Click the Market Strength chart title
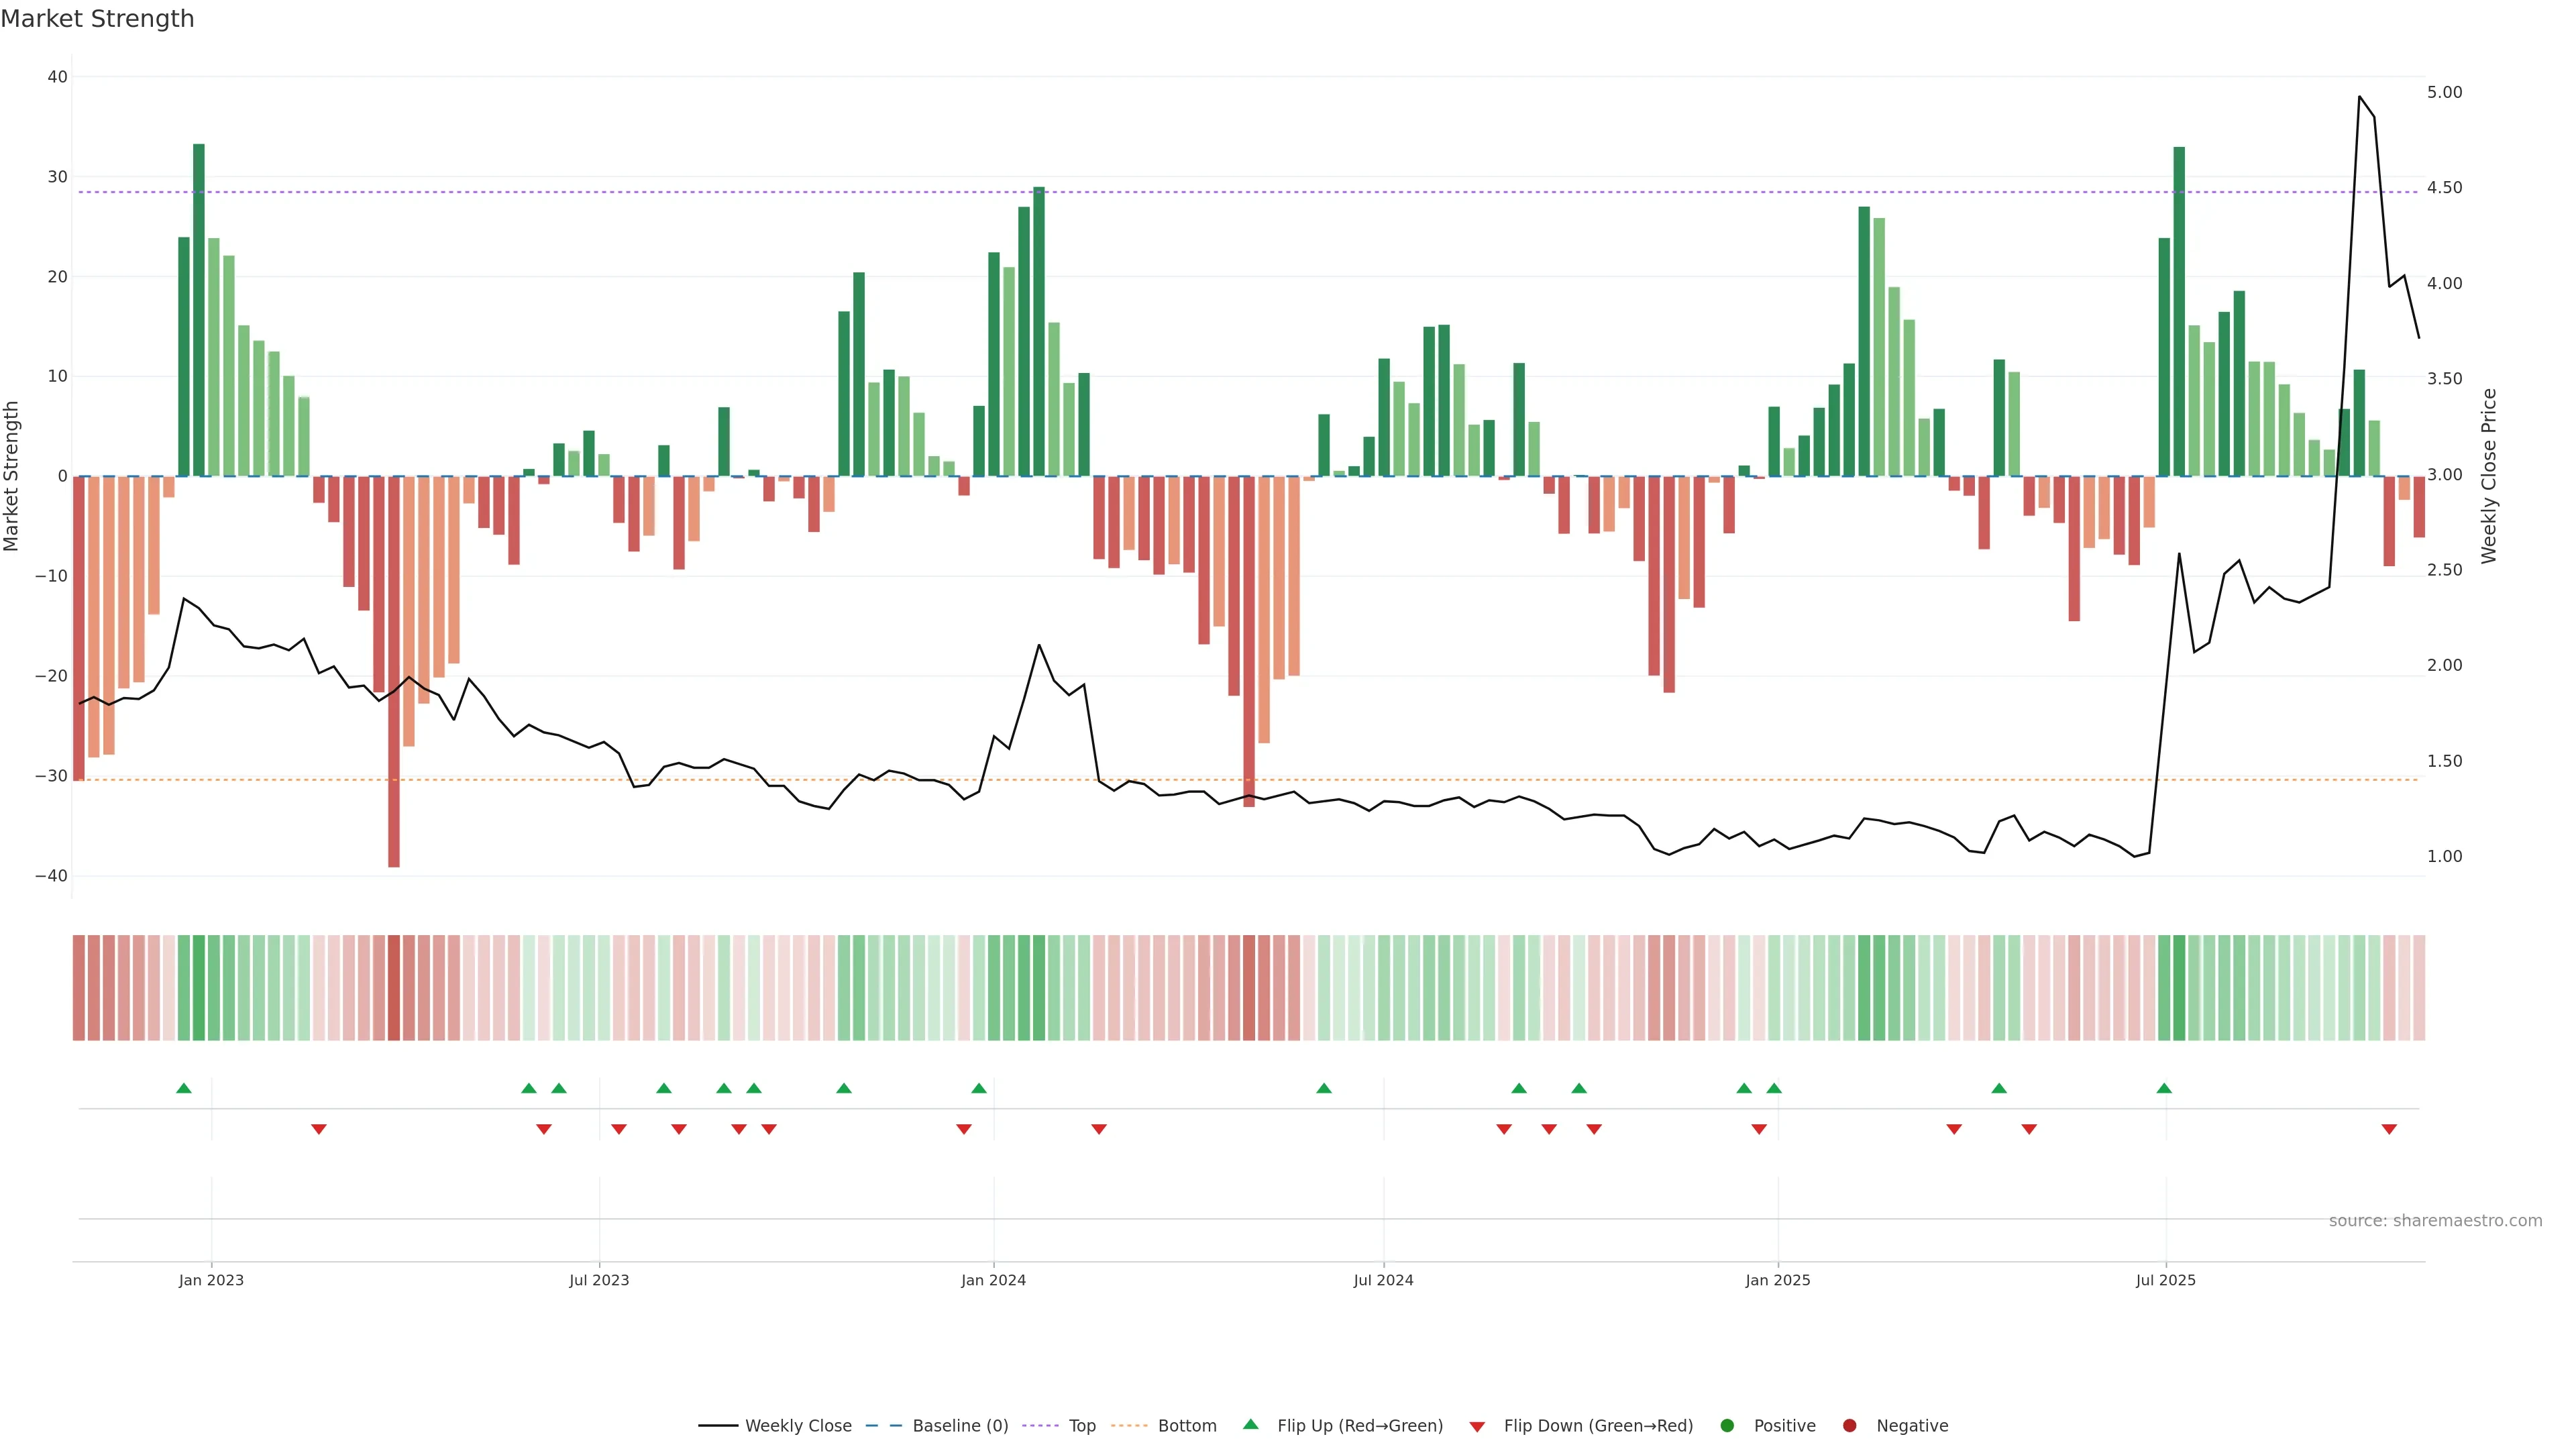 point(97,19)
